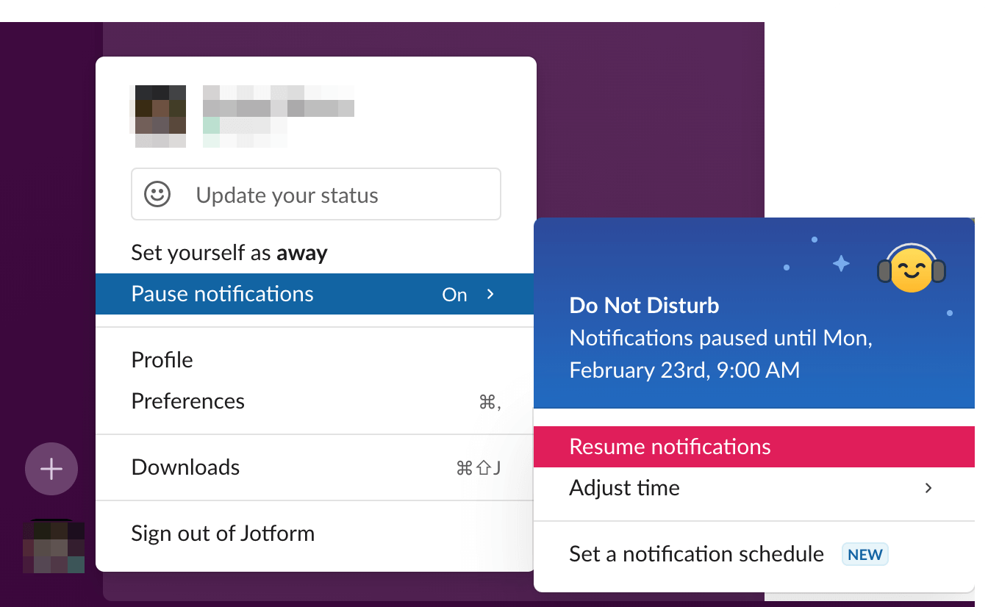Expand the Adjust time submenu arrow
Viewport: 988px width, 607px height.
[928, 487]
